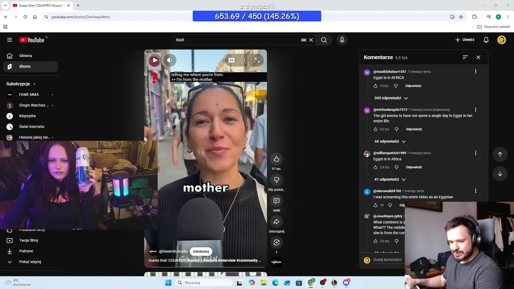Expand 345 odpowiedzi replies
Image resolution: width=514 pixels, height=289 pixels.
(x=391, y=98)
